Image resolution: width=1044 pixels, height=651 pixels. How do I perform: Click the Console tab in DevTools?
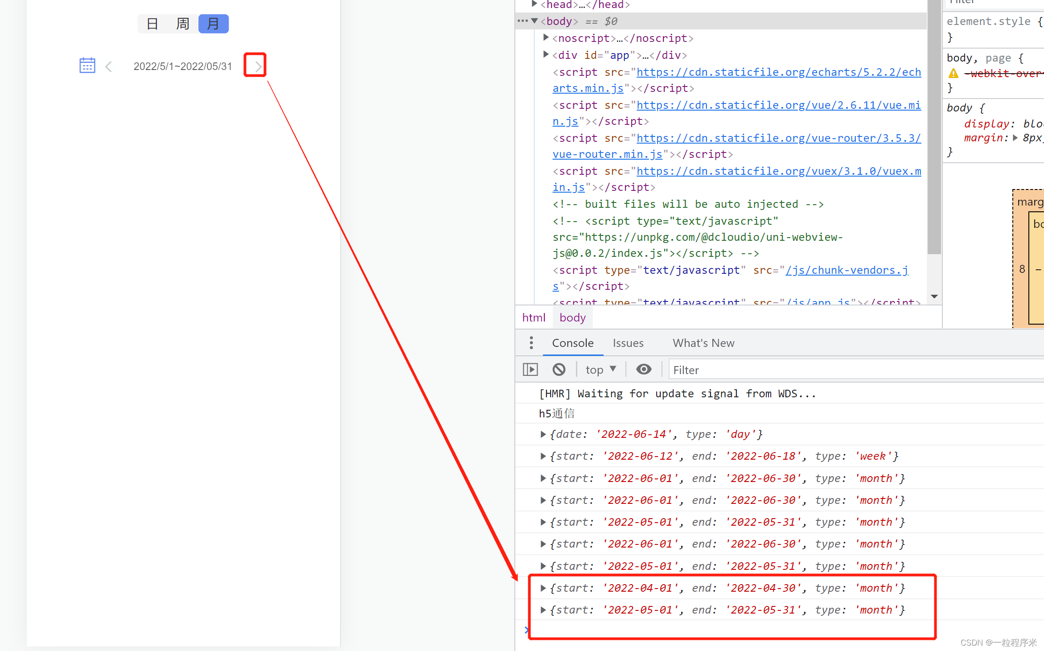pos(572,343)
